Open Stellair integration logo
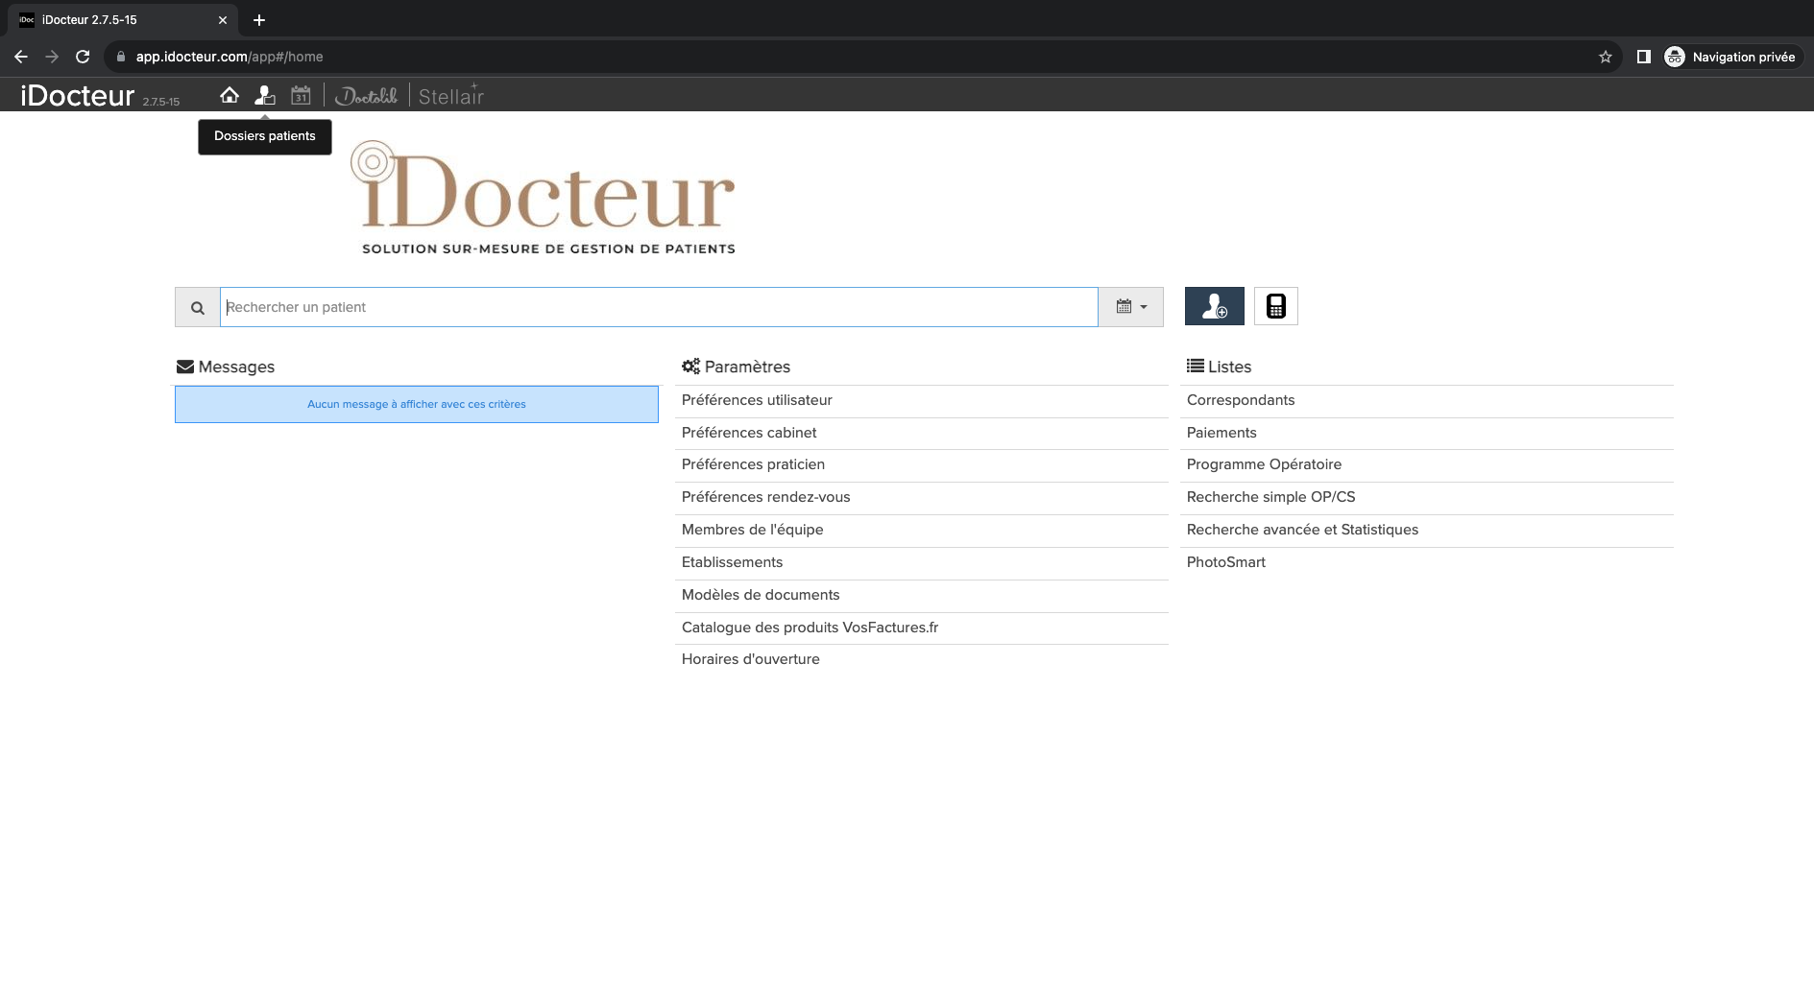1814x995 pixels. (x=451, y=95)
